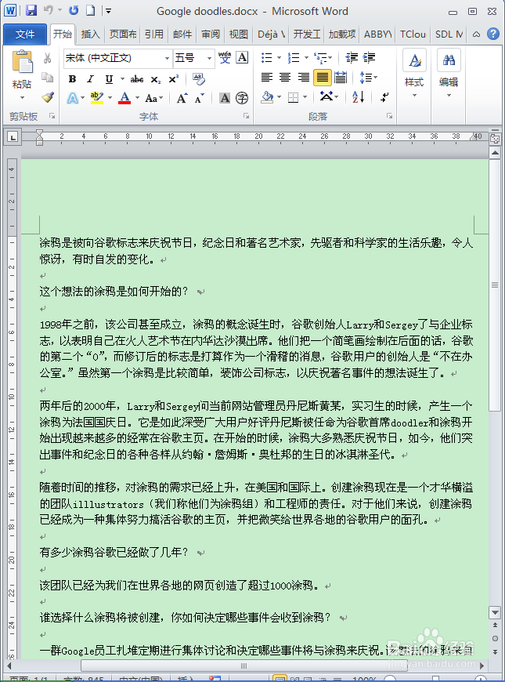Image resolution: width=505 pixels, height=682 pixels.
Task: Open the Editing group button
Action: [449, 73]
